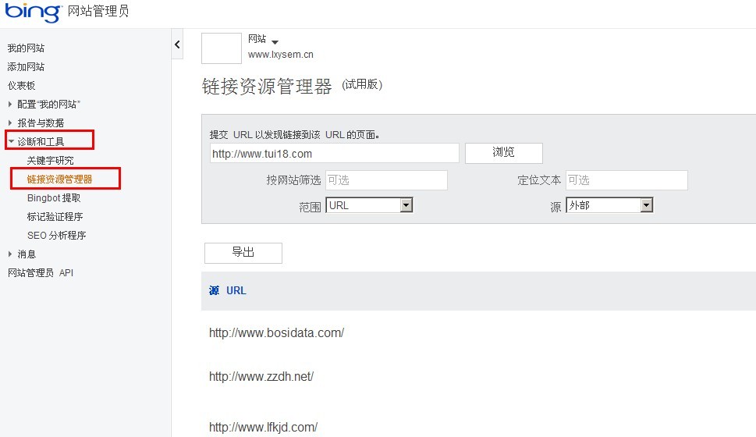
Task: Collapse the left sidebar with arrow
Action: click(177, 44)
